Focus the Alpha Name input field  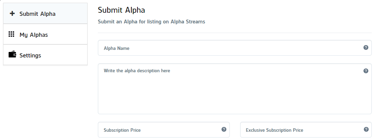tap(234, 48)
